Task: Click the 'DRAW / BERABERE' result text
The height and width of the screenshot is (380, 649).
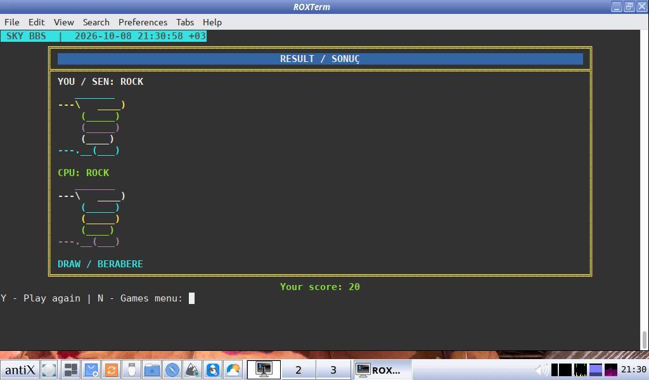Action: click(100, 264)
